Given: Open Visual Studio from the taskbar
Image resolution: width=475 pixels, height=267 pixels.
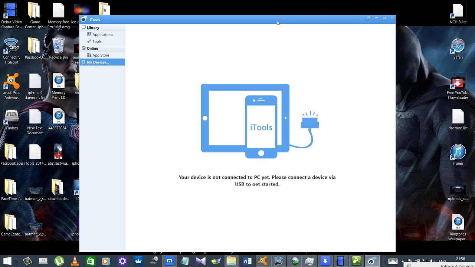Looking at the screenshot, I should (x=200, y=261).
